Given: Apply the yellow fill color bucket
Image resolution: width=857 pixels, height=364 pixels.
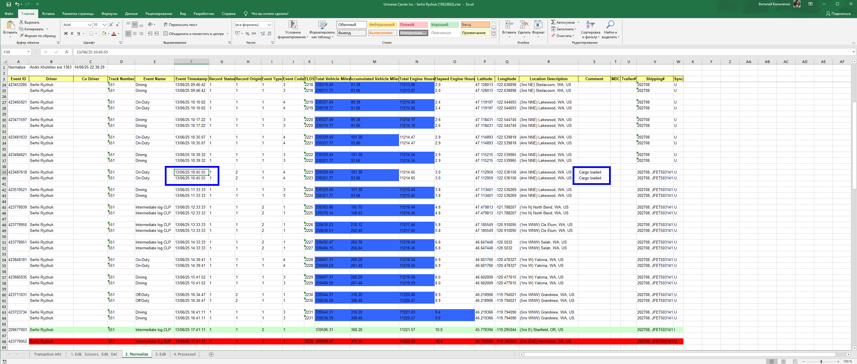Looking at the screenshot, I should click(x=104, y=34).
